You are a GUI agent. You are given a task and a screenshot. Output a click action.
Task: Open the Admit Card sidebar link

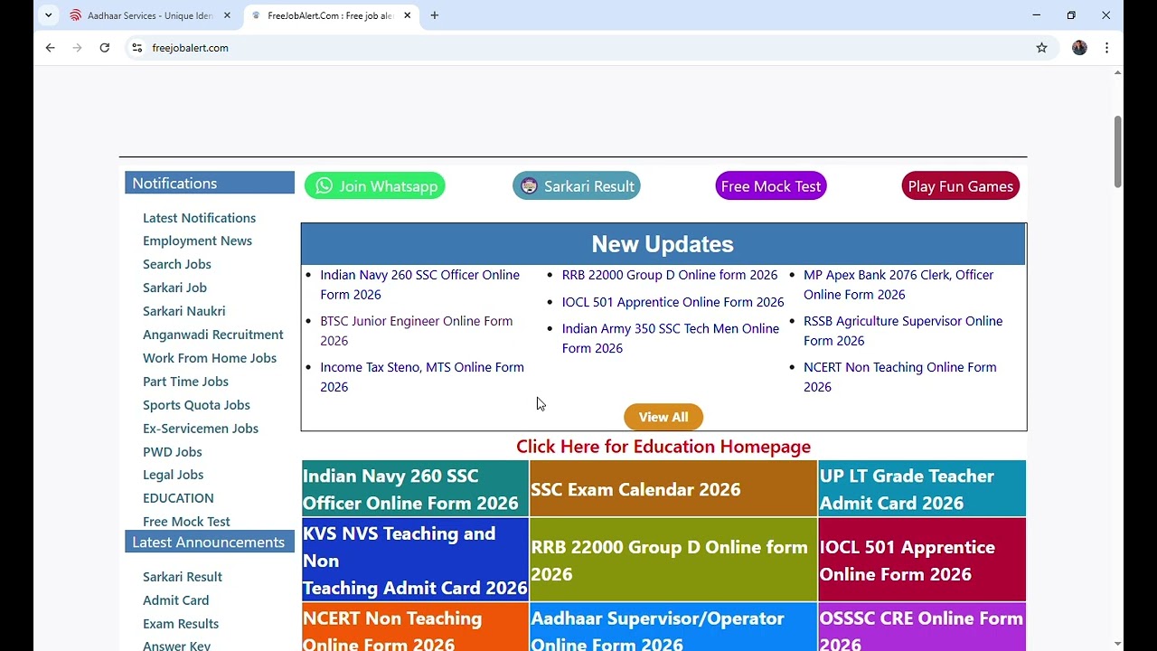175,600
